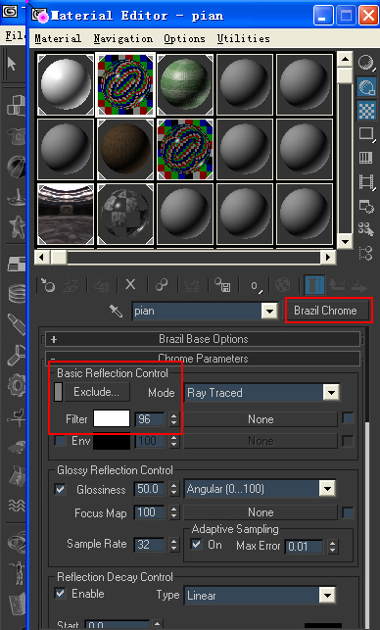Open the Navigation menu
This screenshot has height=630, width=380.
click(x=123, y=38)
